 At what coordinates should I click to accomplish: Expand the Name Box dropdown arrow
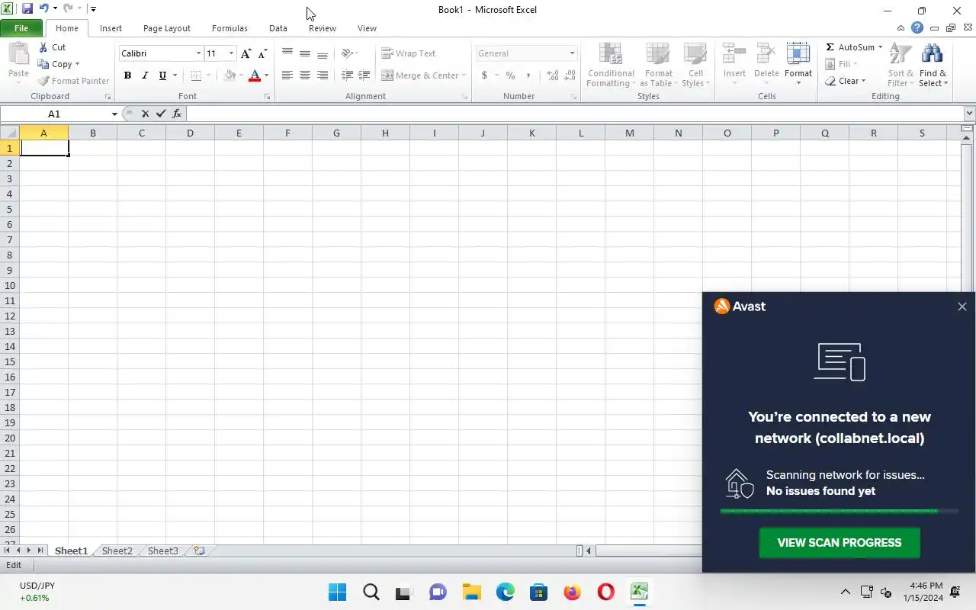pos(114,114)
